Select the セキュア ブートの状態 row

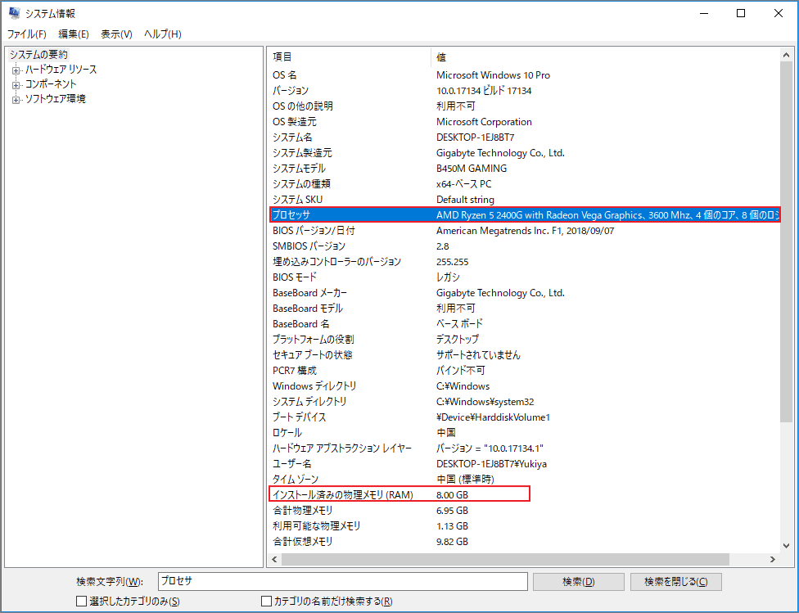(x=524, y=354)
